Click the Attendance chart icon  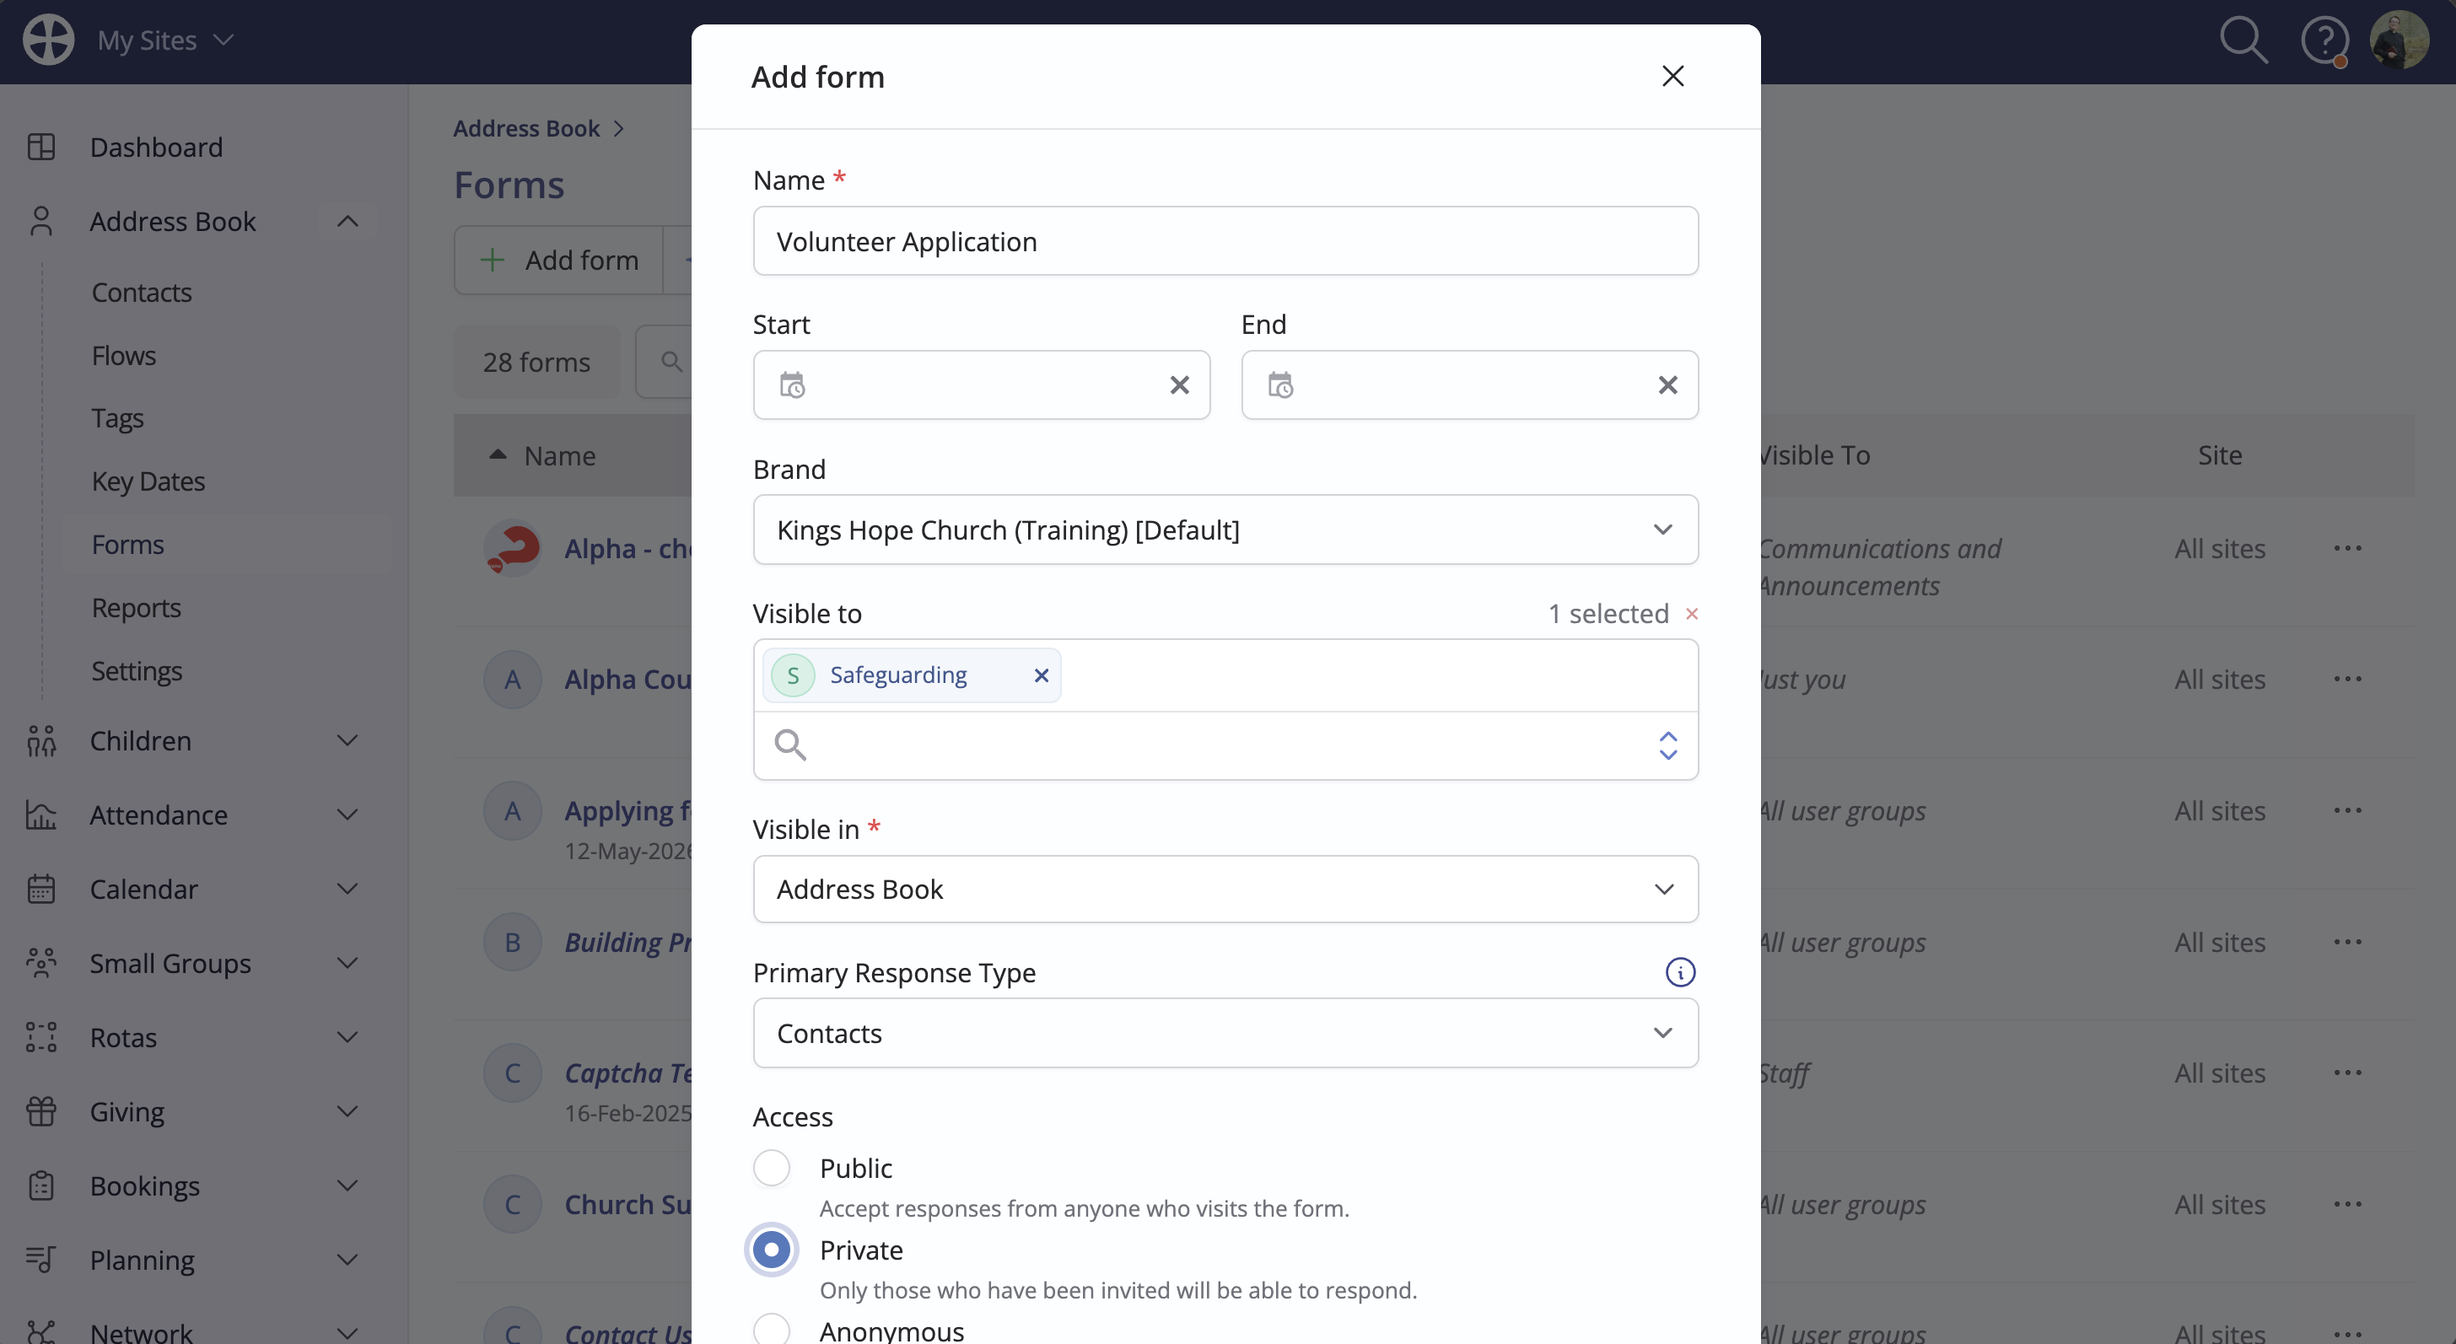(x=41, y=815)
